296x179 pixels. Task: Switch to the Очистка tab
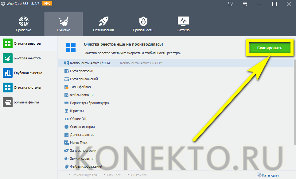tap(64, 24)
